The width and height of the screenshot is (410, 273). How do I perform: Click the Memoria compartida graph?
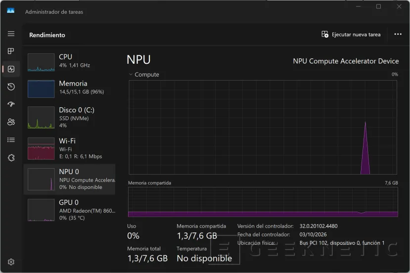263,202
